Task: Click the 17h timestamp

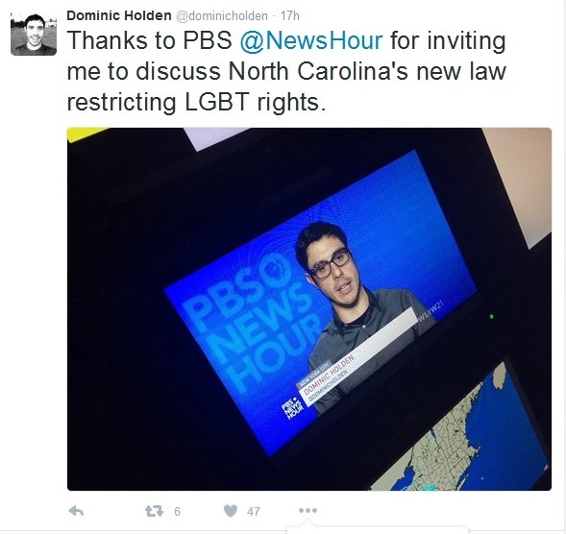Action: 290,16
